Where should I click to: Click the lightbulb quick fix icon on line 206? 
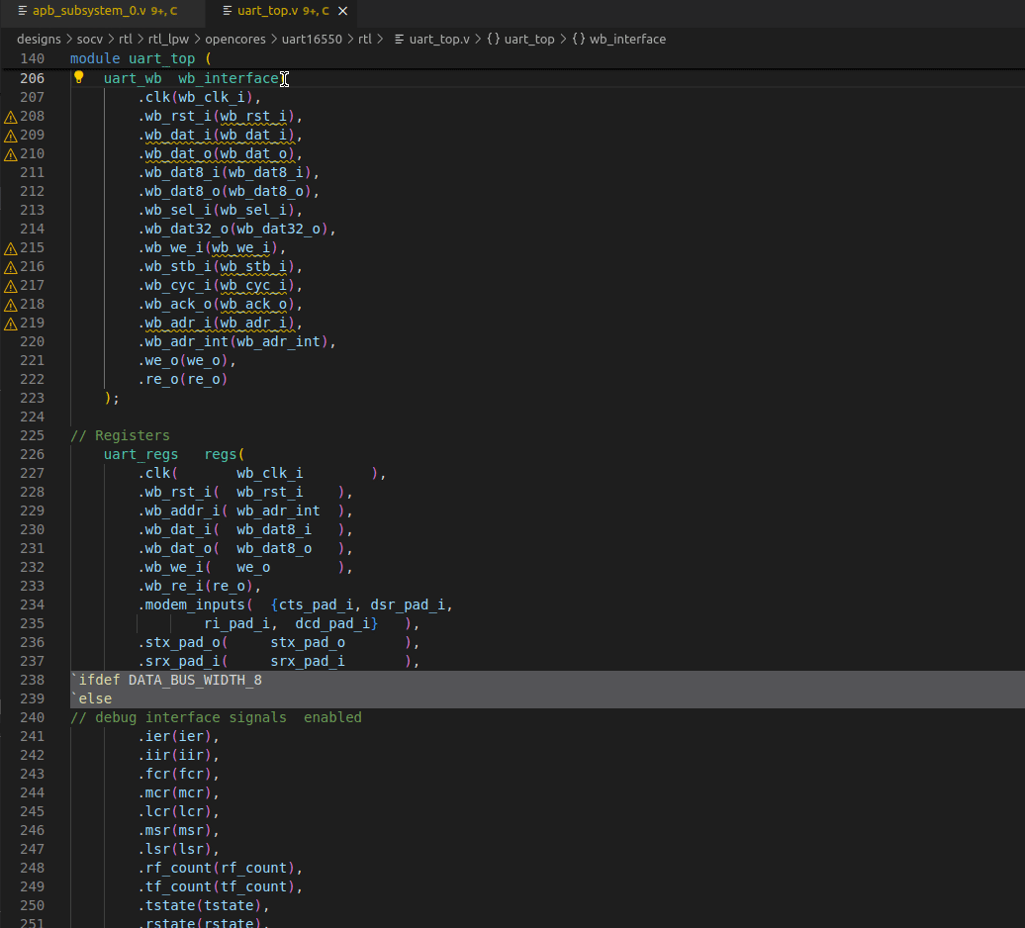[x=78, y=77]
